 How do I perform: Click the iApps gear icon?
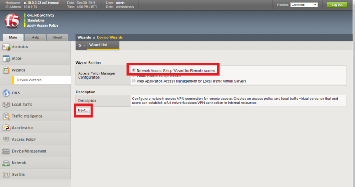click(6, 59)
